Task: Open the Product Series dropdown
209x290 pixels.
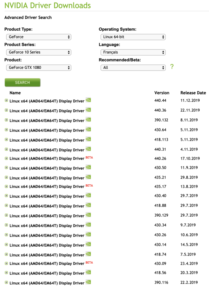Action: click(39, 52)
